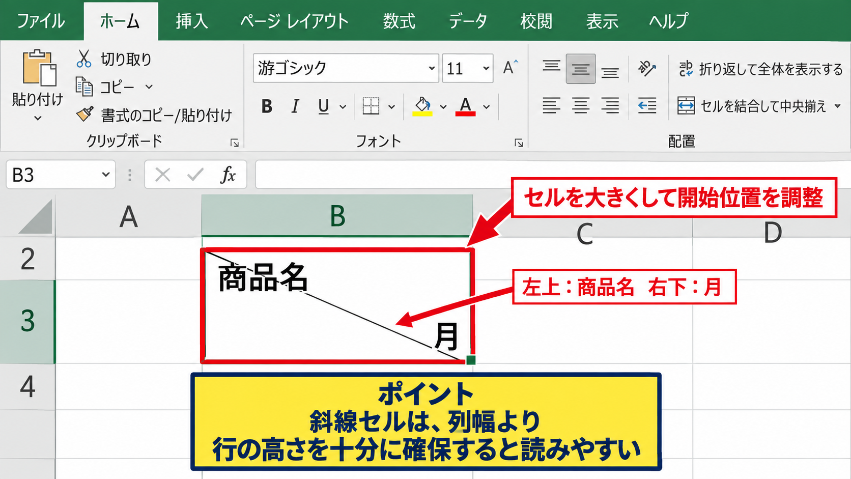Confirm the formula bar entry checkmark
The image size is (851, 479).
tap(195, 175)
